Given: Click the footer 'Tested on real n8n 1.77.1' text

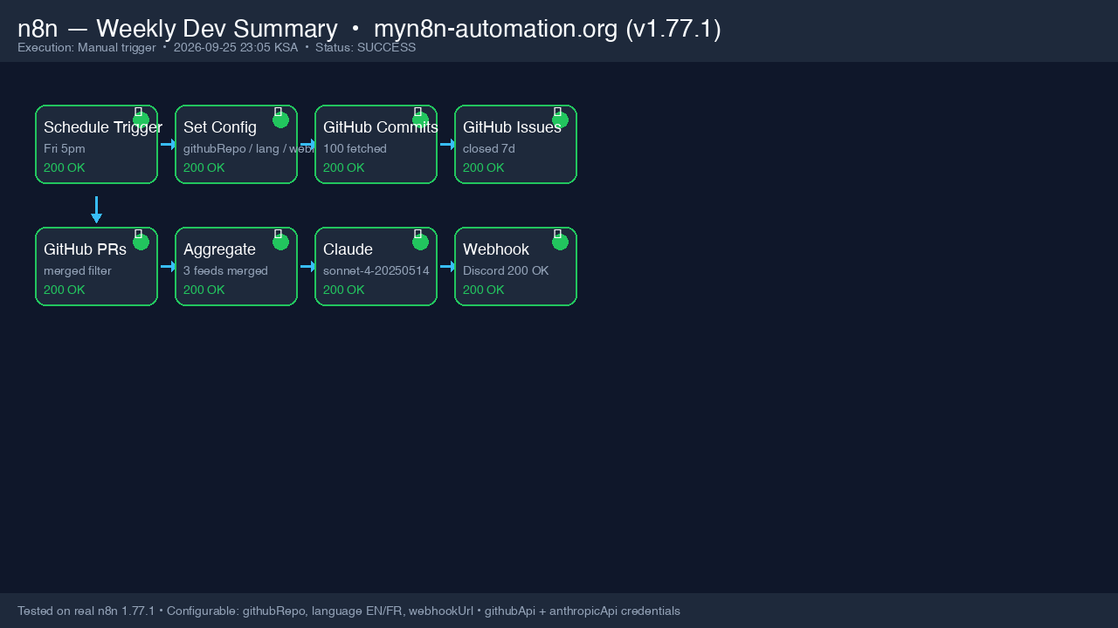Looking at the screenshot, I should [86, 611].
